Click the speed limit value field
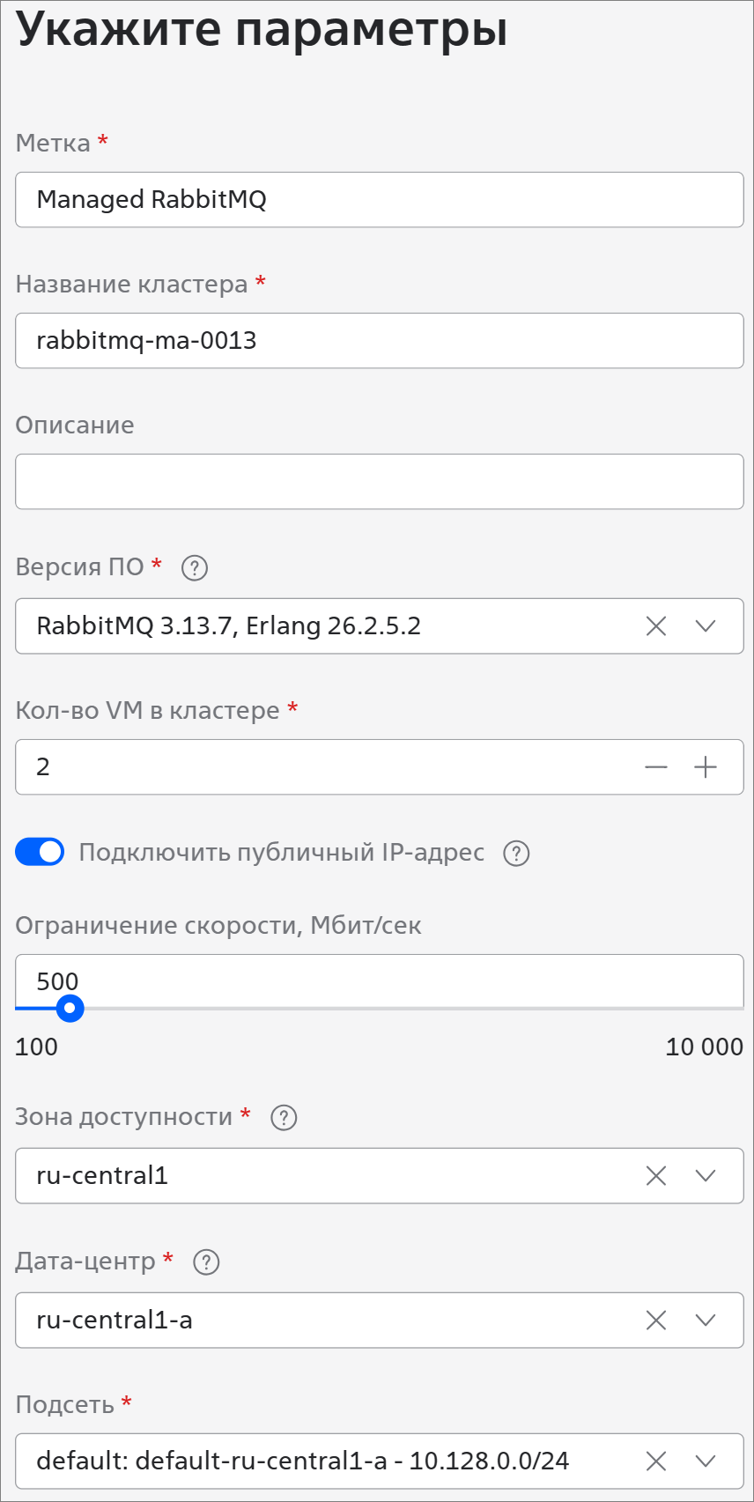The width and height of the screenshot is (754, 1502). click(x=379, y=980)
